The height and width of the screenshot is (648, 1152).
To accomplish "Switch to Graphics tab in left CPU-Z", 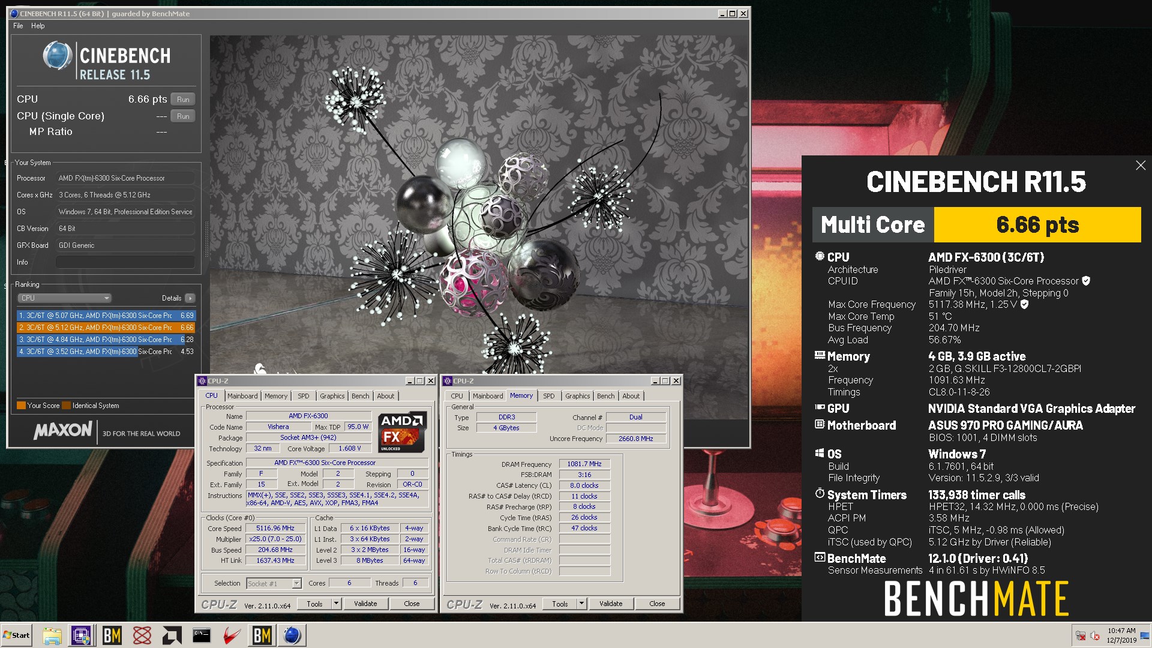I will click(332, 396).
